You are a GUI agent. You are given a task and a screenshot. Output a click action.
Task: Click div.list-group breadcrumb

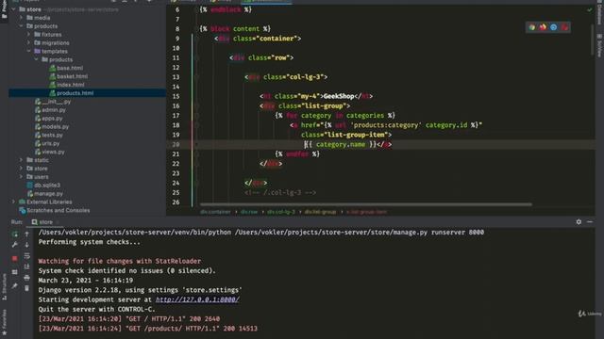coord(320,212)
